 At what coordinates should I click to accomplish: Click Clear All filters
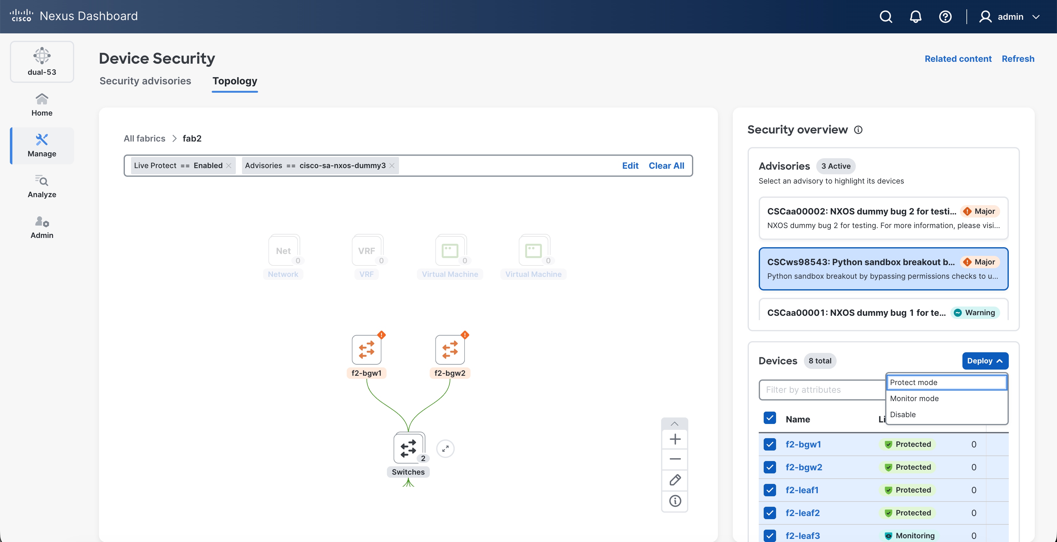666,165
